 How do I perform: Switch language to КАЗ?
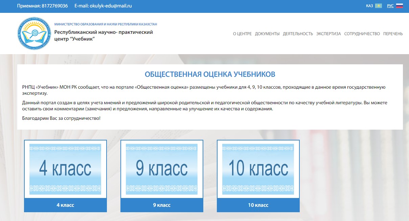(x=369, y=6)
